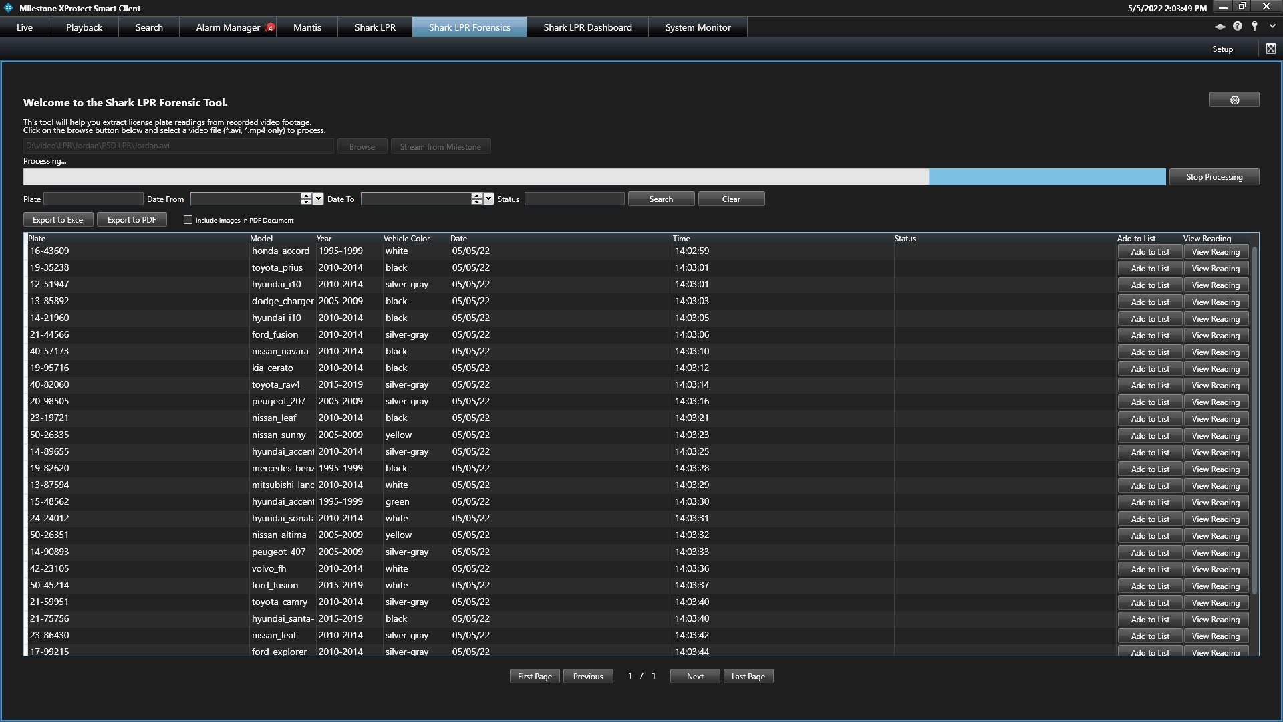This screenshot has width=1283, height=722.
Task: Click the Milestone logo in title bar
Action: coord(9,8)
